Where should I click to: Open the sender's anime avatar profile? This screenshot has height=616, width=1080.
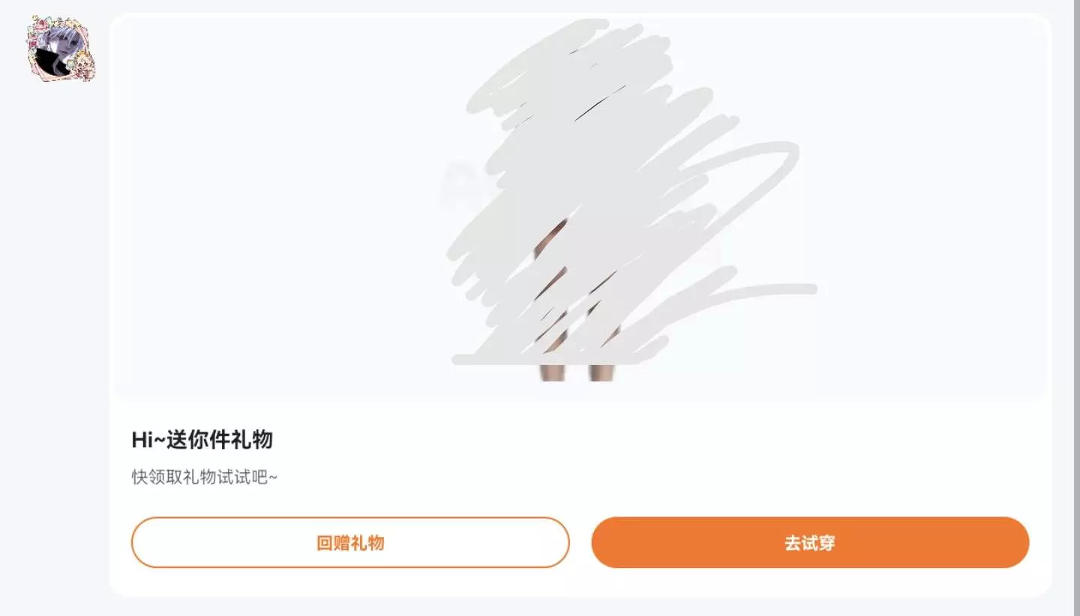coord(61,48)
